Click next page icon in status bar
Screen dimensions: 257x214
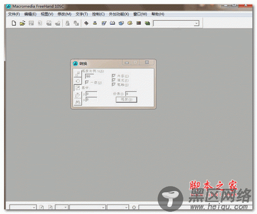(x=50, y=207)
